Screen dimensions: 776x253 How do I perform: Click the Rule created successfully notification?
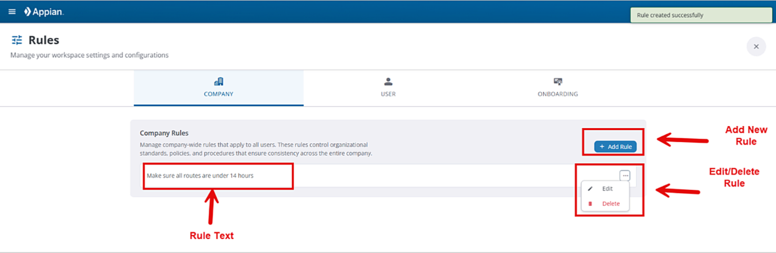[701, 15]
